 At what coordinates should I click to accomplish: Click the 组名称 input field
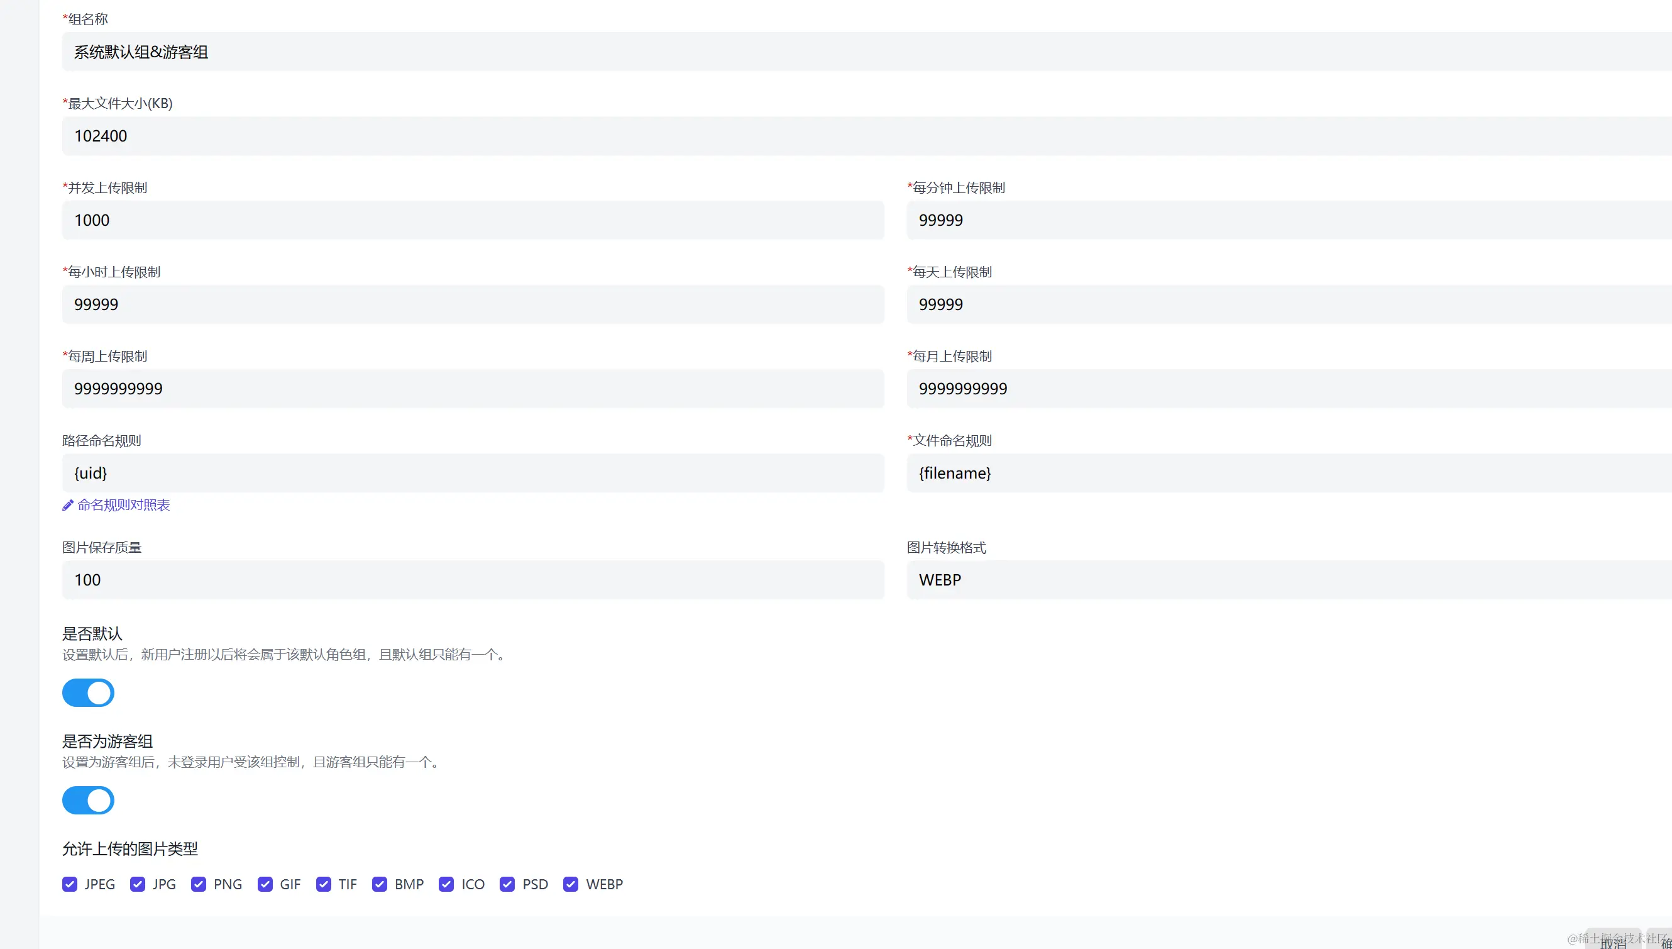tap(866, 52)
